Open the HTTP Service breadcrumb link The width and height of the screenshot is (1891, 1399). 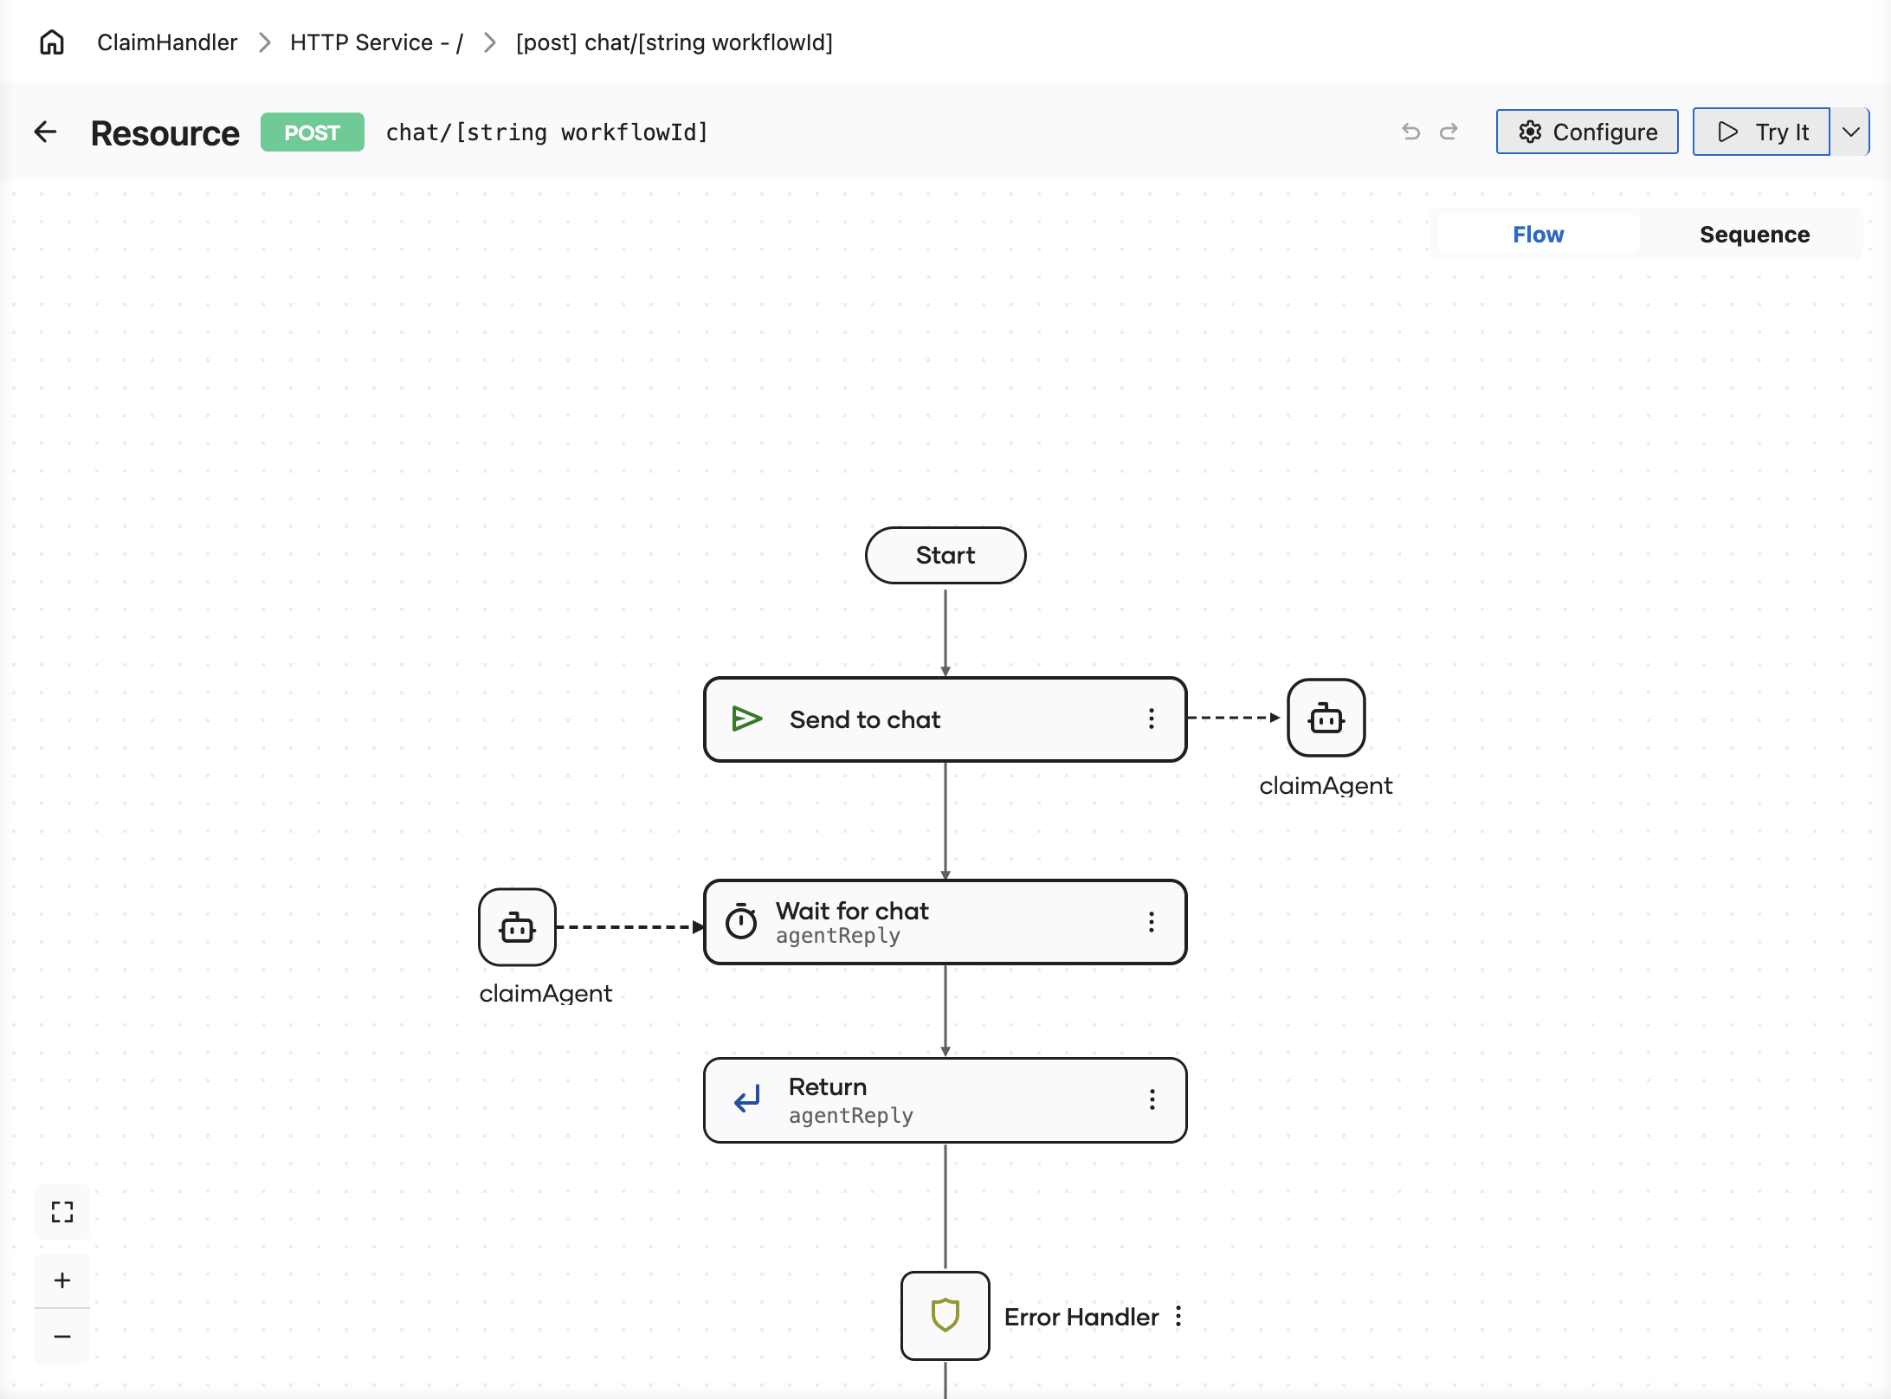click(x=377, y=42)
